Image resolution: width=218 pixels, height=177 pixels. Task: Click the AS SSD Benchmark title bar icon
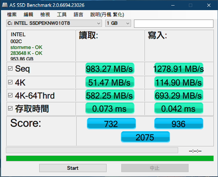click(5, 5)
